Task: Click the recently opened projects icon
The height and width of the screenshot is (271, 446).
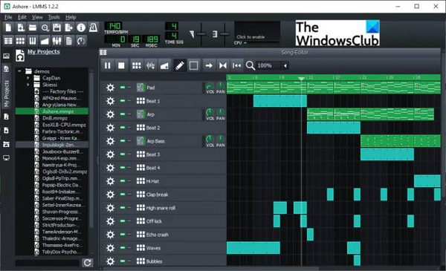Action: [45, 27]
